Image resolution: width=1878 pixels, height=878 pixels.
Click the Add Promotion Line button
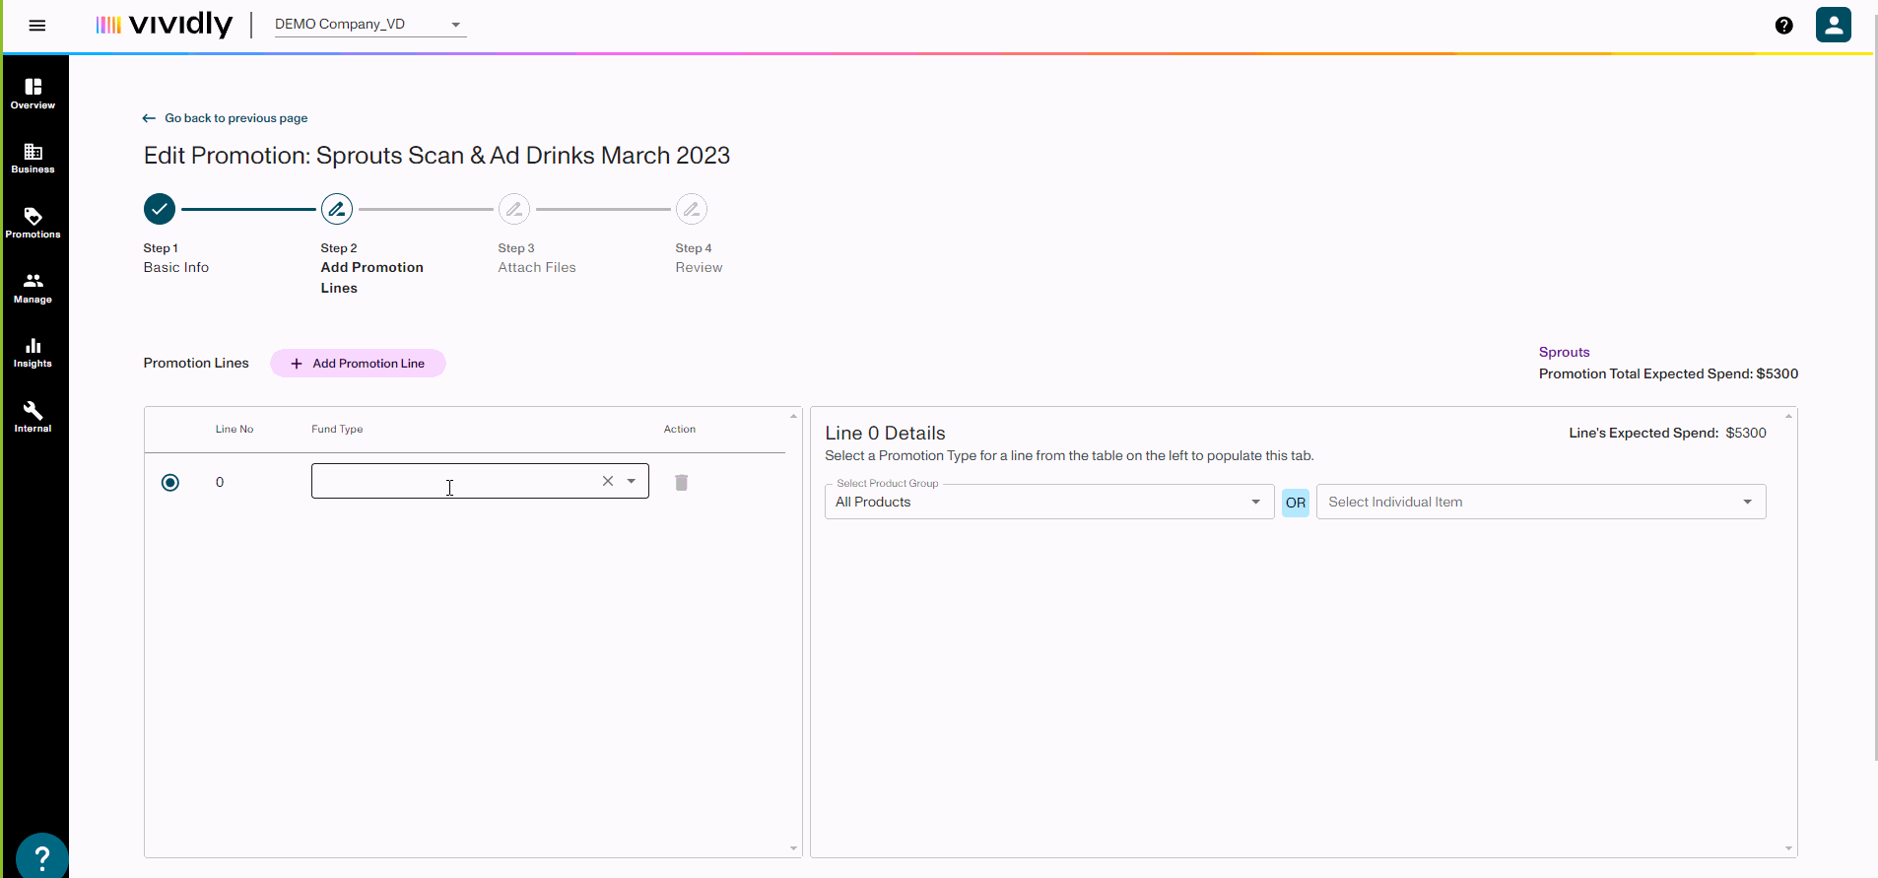358,364
